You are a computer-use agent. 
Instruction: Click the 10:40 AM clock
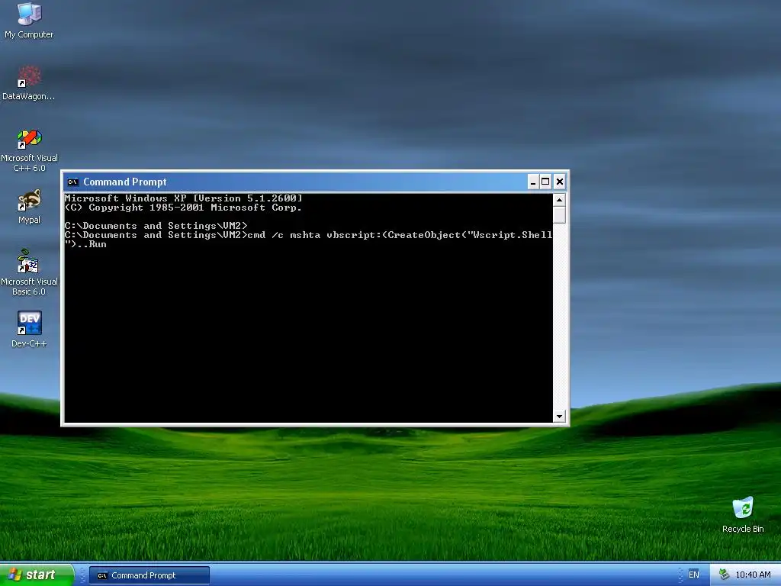(x=753, y=575)
